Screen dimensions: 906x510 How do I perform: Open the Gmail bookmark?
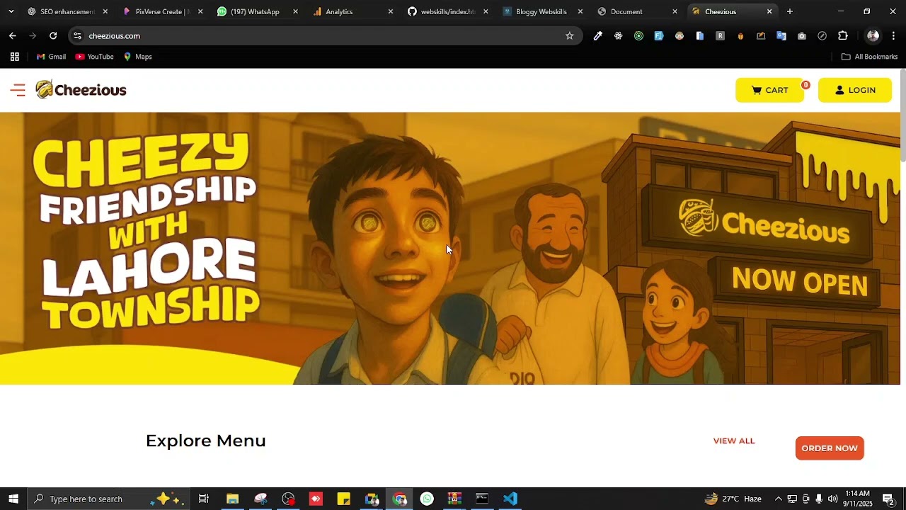tap(51, 57)
